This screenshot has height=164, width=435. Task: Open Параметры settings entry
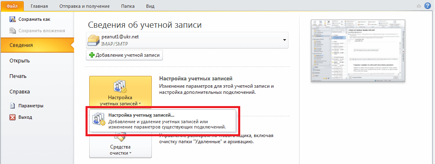pyautogui.click(x=31, y=106)
